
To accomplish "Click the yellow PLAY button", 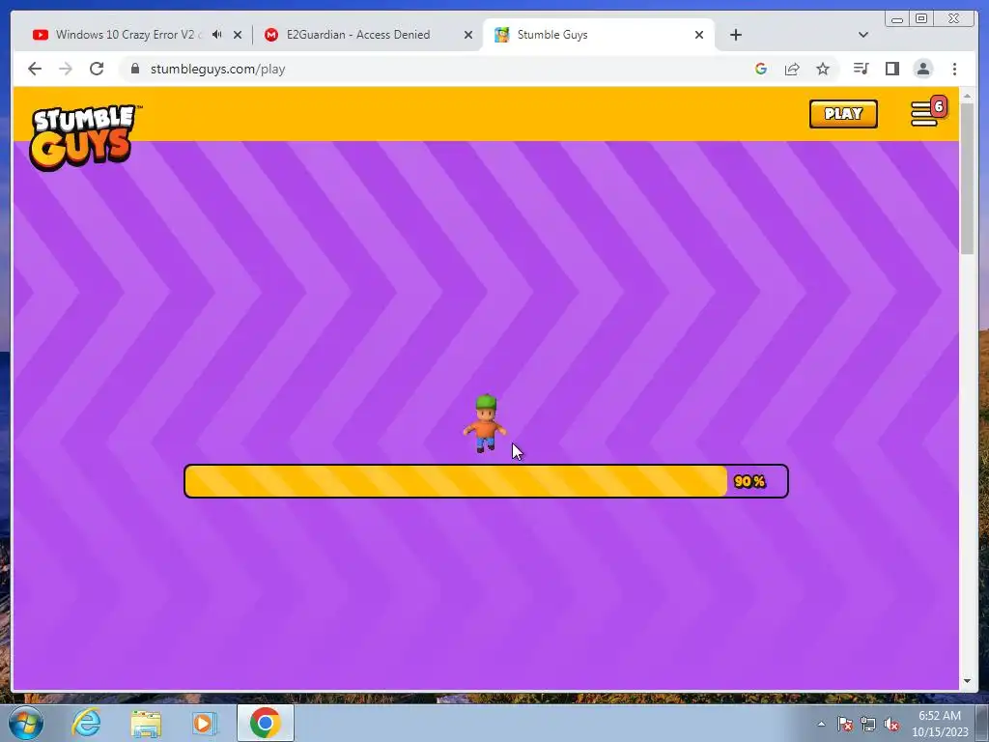I will click(x=843, y=114).
